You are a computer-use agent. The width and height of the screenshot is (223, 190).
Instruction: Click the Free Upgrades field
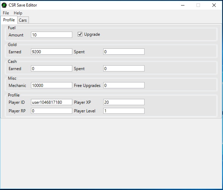coord(124,85)
